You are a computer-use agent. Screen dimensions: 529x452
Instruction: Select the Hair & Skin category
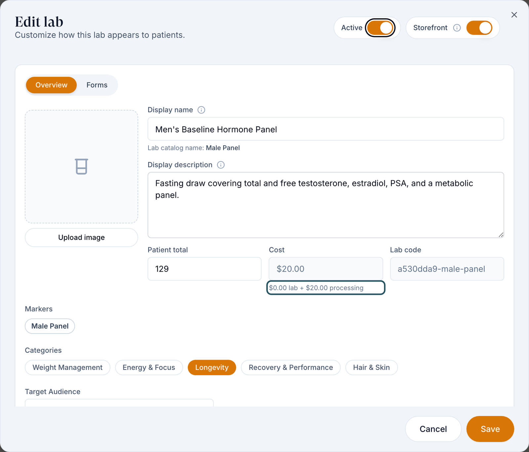(x=371, y=368)
